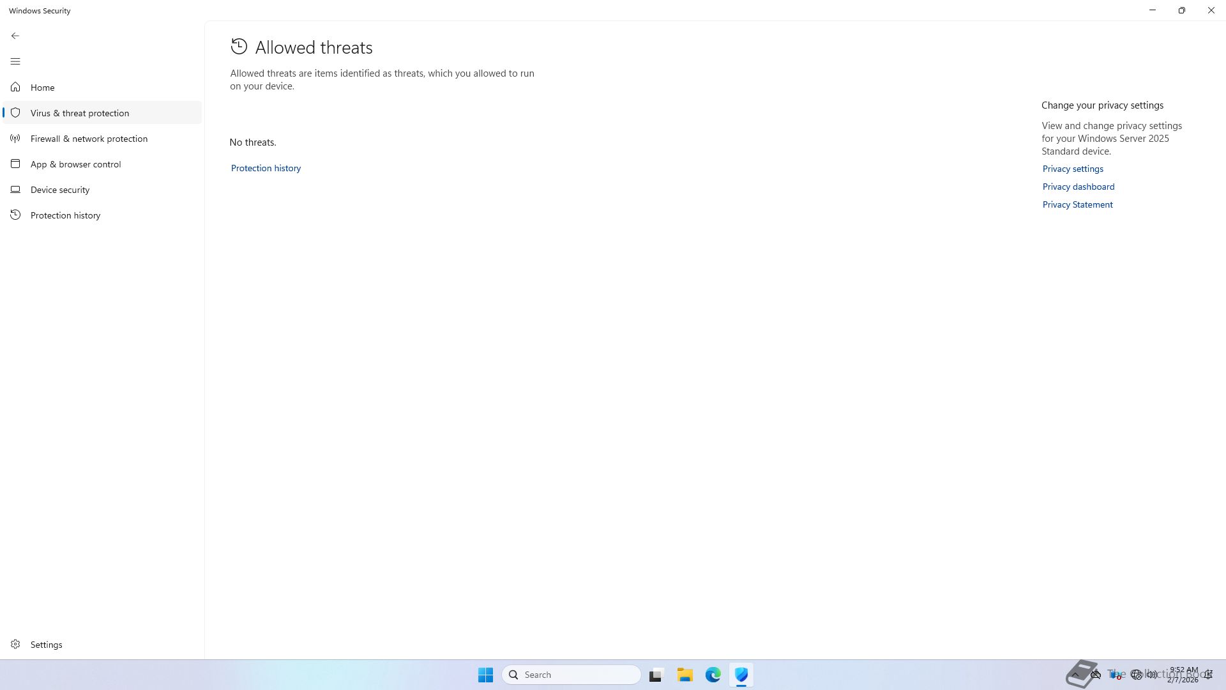
Task: Click the Settings gear icon
Action: pyautogui.click(x=15, y=644)
